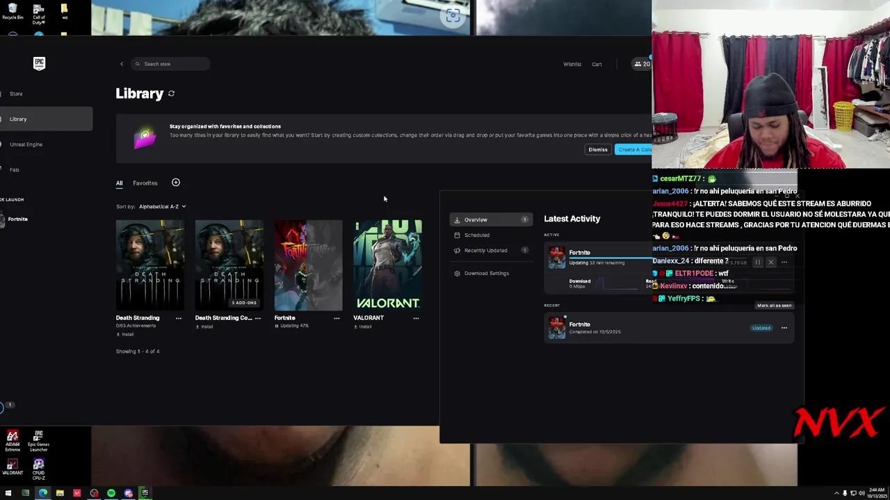Viewport: 890px width, 500px height.
Task: Open the Wishlist link
Action: click(572, 64)
